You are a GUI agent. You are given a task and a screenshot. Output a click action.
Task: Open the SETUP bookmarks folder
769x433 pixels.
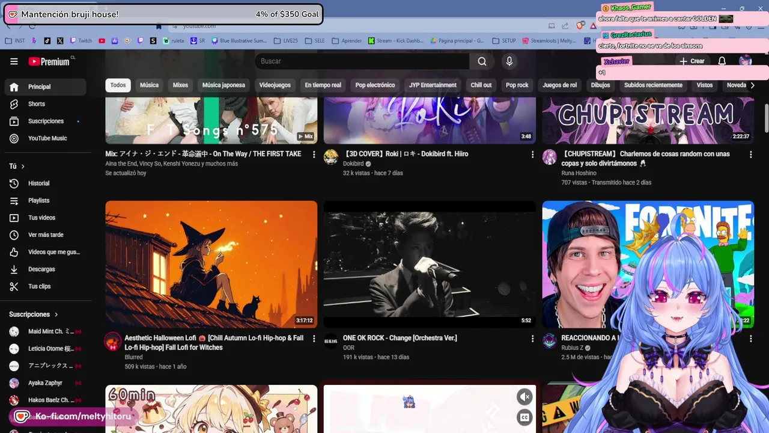click(504, 41)
